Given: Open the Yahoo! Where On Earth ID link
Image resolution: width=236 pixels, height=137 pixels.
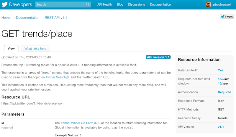Looking at the screenshot, I should point(79,123).
